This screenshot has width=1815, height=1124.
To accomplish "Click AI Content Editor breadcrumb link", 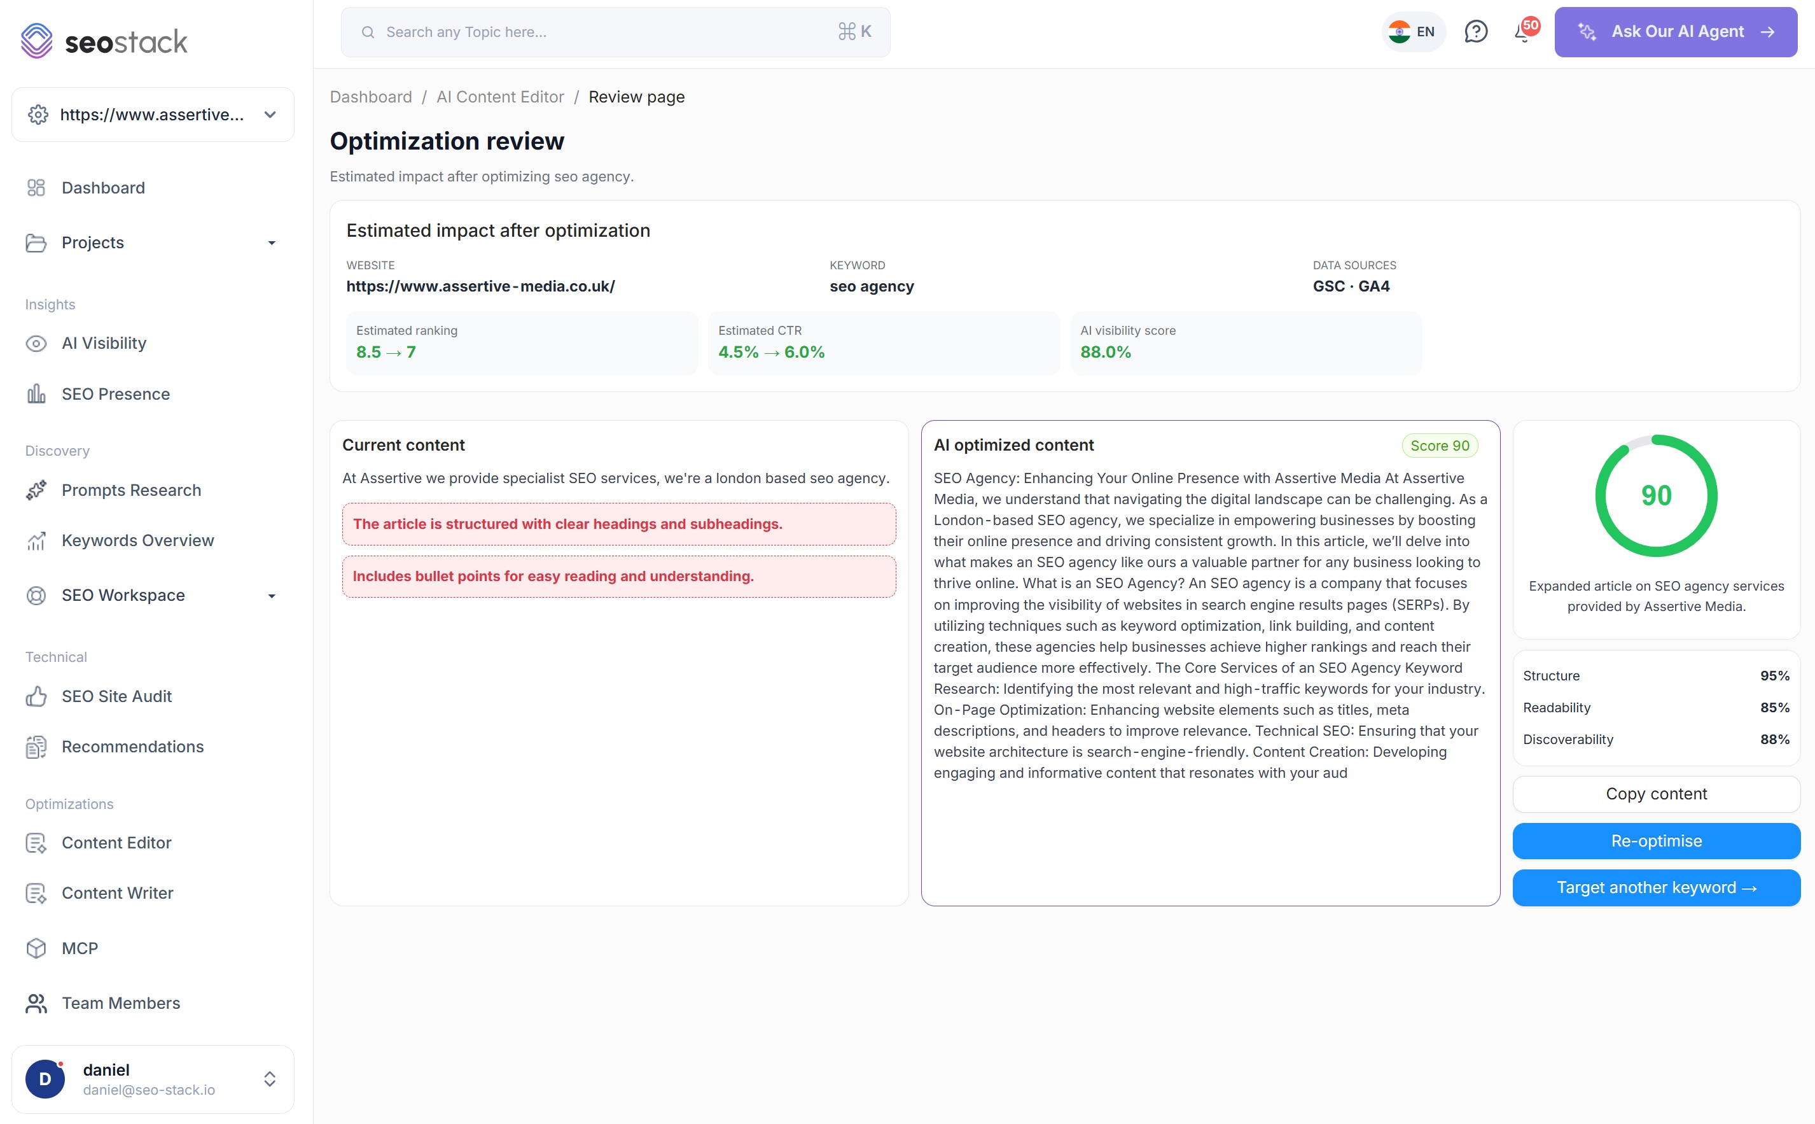I will 500,97.
